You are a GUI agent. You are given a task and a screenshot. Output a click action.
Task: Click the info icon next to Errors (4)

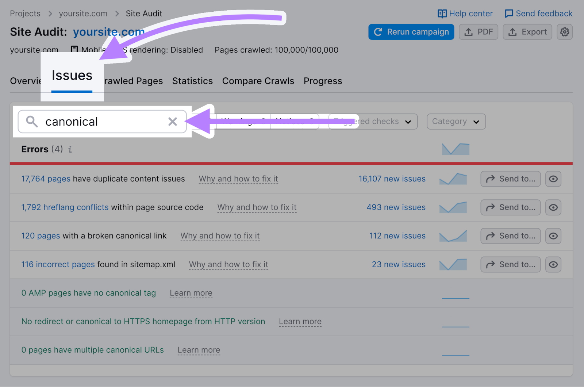tap(70, 149)
